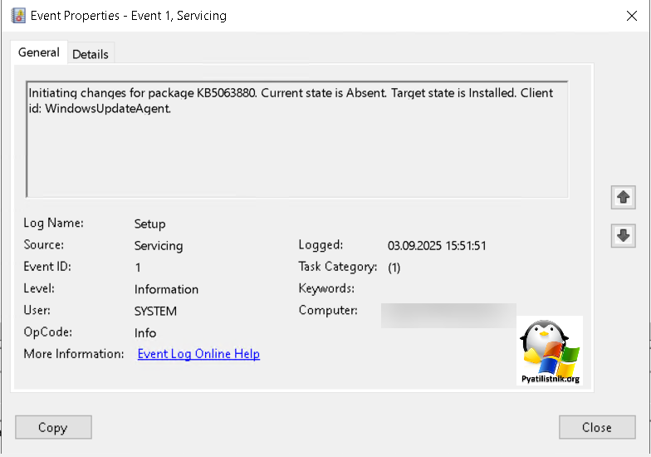The width and height of the screenshot is (651, 457).
Task: Select the General tab
Action: click(x=39, y=52)
